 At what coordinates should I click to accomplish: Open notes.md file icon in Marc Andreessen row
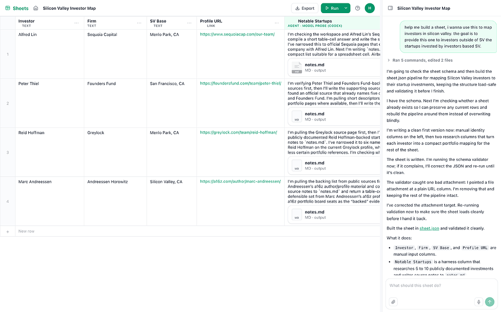tap(296, 214)
